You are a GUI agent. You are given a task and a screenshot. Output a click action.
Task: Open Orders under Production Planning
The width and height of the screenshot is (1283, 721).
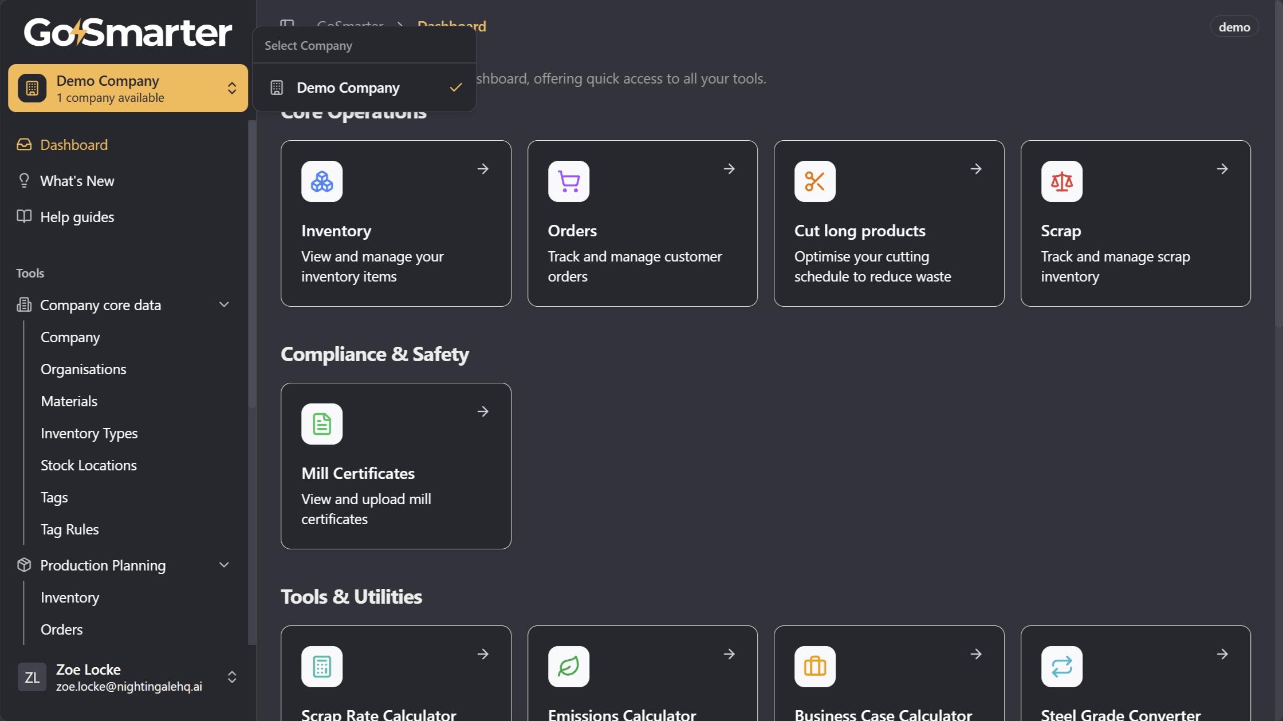point(61,629)
